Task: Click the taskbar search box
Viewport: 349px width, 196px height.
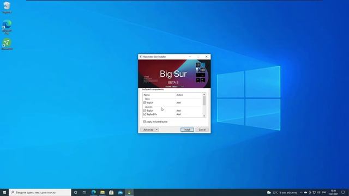Action: [x=40, y=192]
